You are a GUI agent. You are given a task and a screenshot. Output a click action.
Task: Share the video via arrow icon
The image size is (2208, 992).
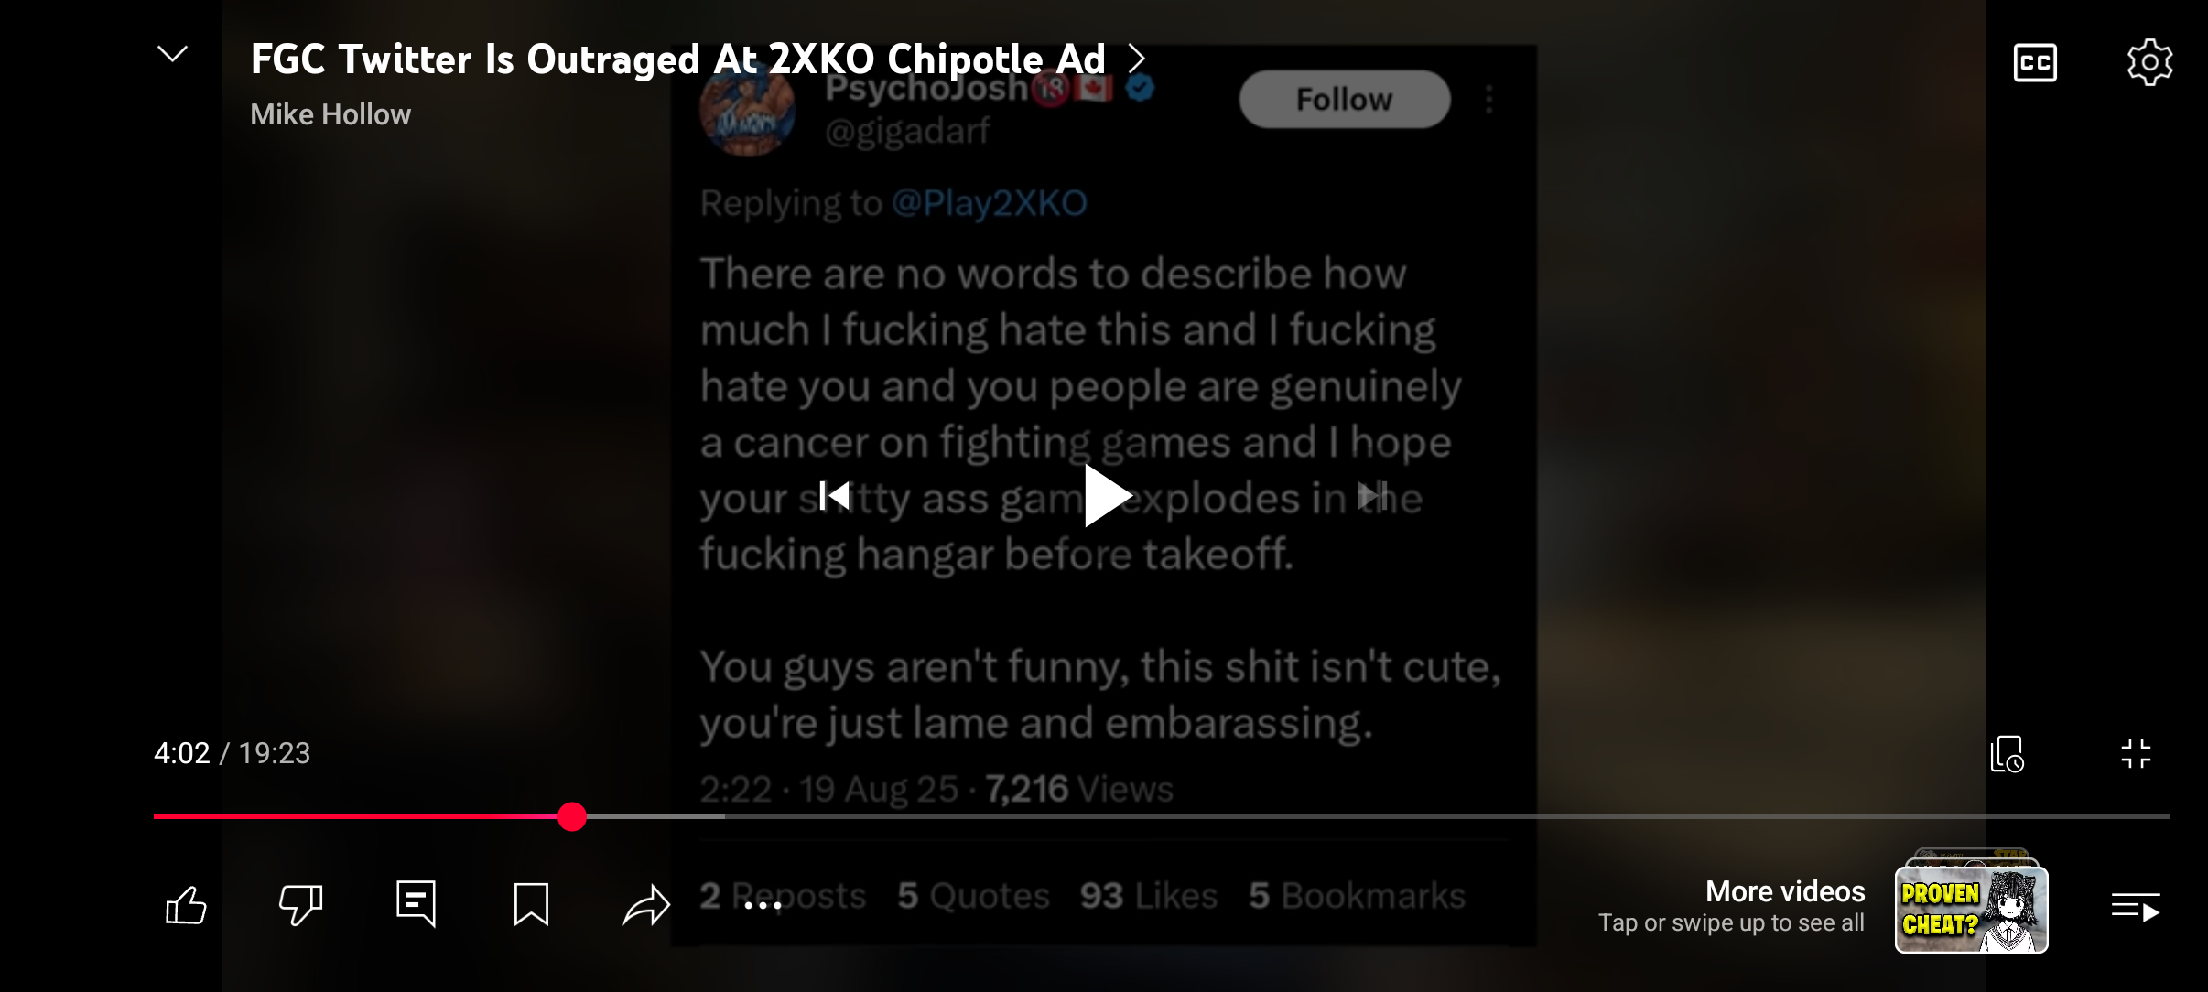pyautogui.click(x=646, y=905)
